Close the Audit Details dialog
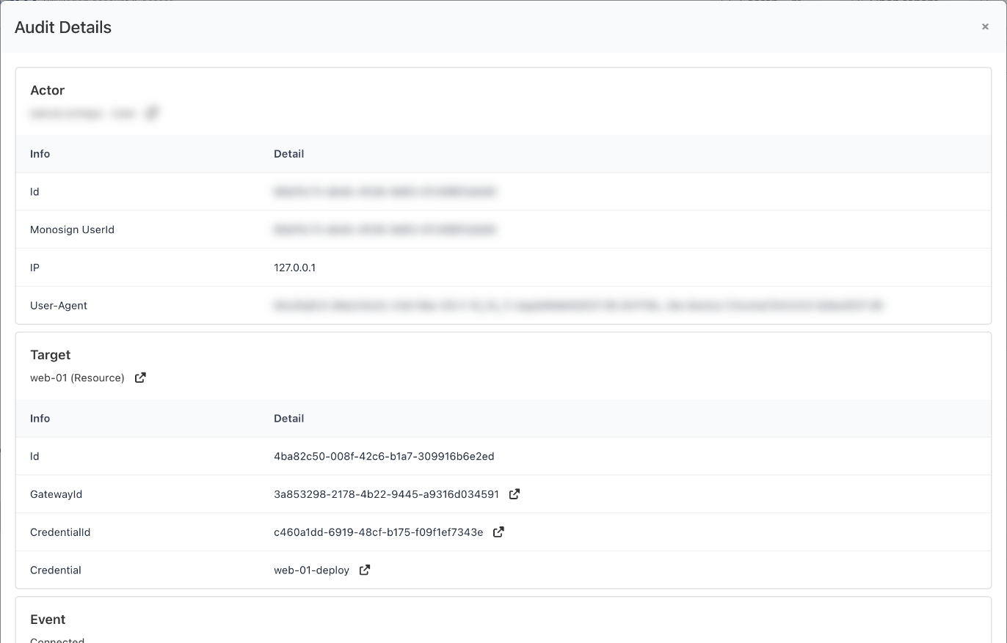Viewport: 1007px width, 643px height. (x=985, y=26)
